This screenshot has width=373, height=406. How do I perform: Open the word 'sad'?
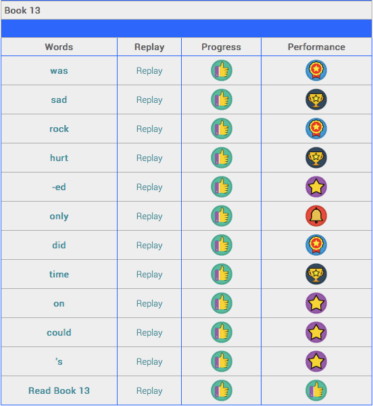(59, 99)
